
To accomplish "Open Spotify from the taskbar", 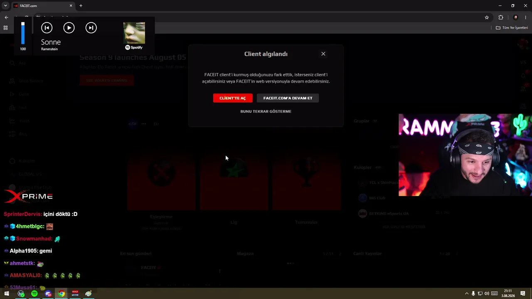I will (34, 294).
